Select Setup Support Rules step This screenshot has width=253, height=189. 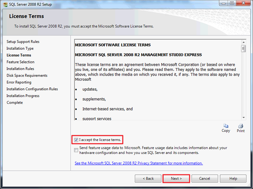click(x=23, y=42)
